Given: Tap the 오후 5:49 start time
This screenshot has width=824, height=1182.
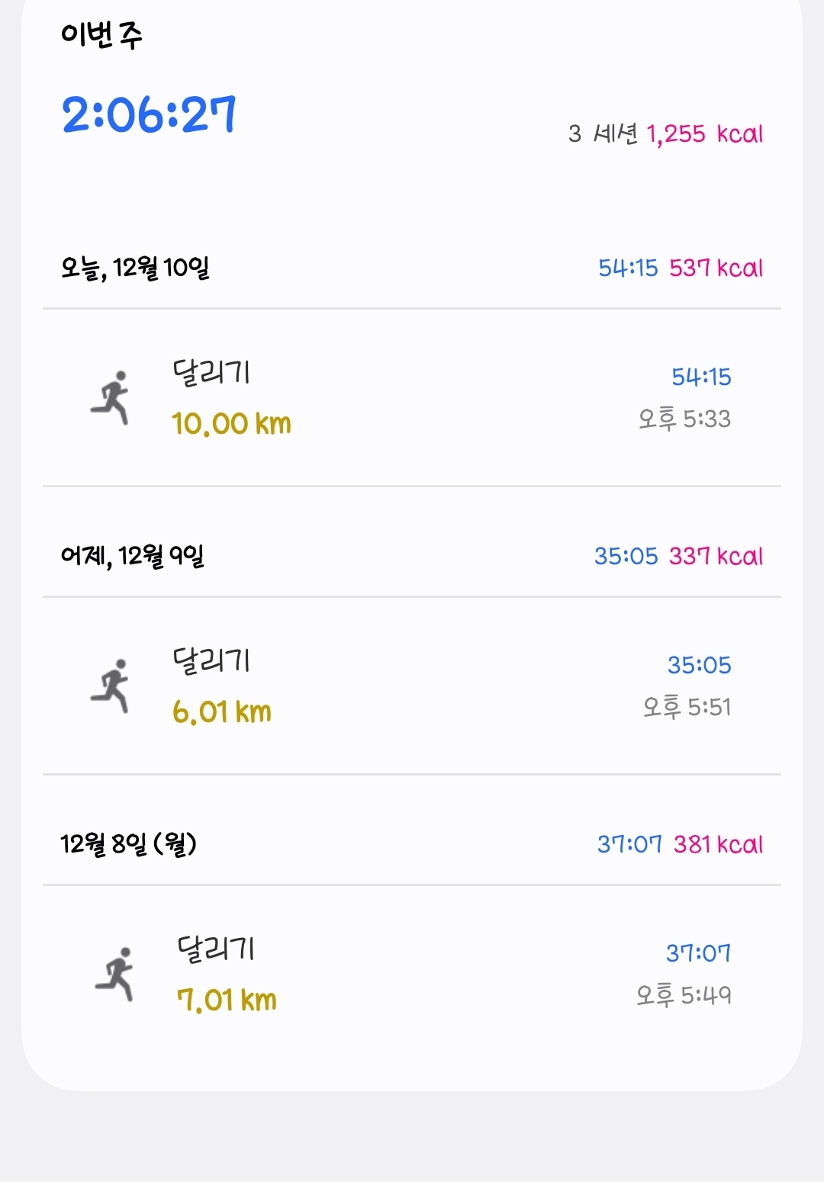Looking at the screenshot, I should [x=684, y=995].
